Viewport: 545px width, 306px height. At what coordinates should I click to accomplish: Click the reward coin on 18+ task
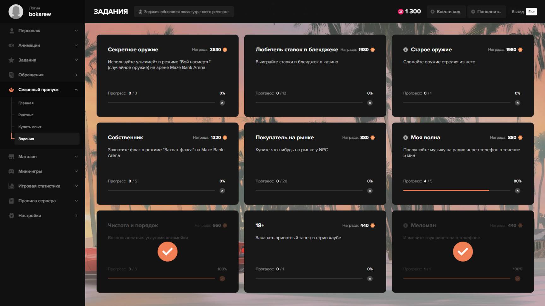point(373,225)
